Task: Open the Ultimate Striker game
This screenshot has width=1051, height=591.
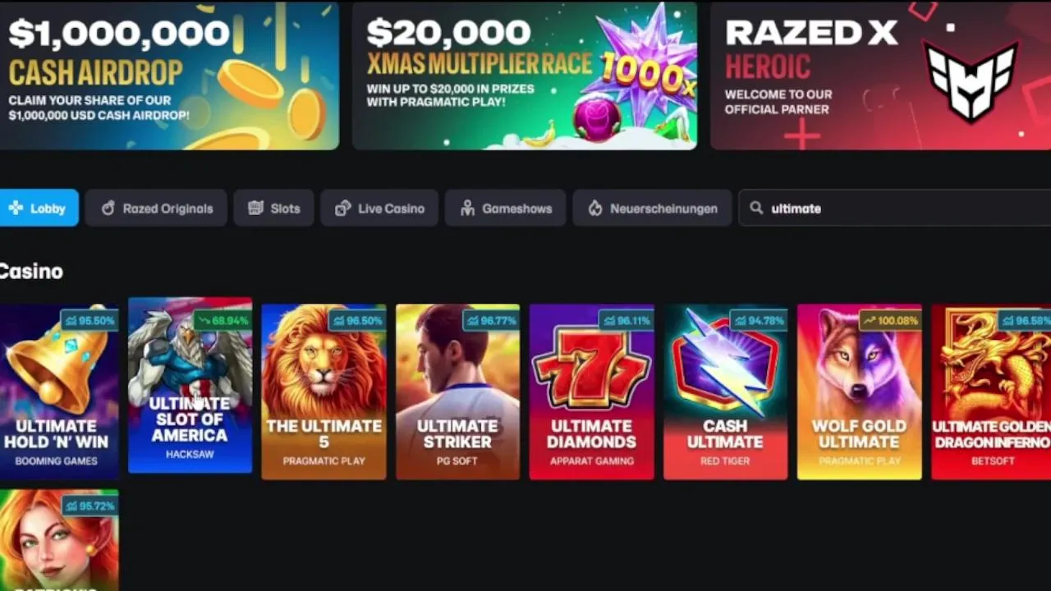Action: point(457,392)
